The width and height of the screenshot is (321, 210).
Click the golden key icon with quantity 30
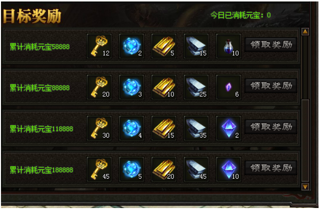pyautogui.click(x=99, y=128)
